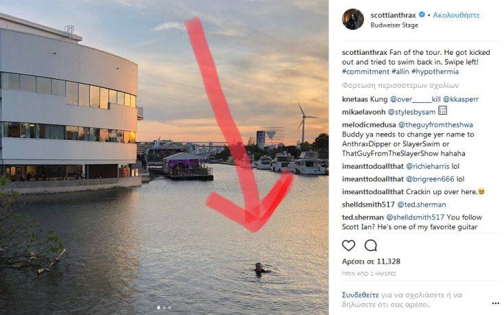Click the blue verified badge
Viewport: 504px width, 315px height.
point(422,14)
